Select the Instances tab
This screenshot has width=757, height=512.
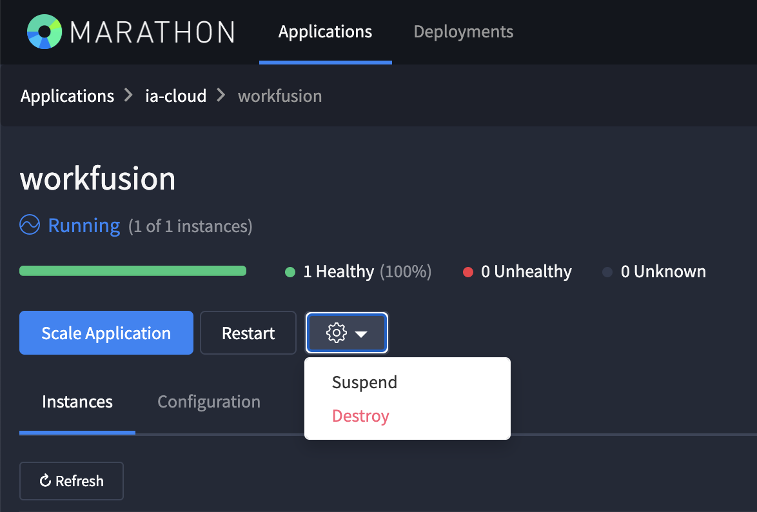(x=77, y=402)
